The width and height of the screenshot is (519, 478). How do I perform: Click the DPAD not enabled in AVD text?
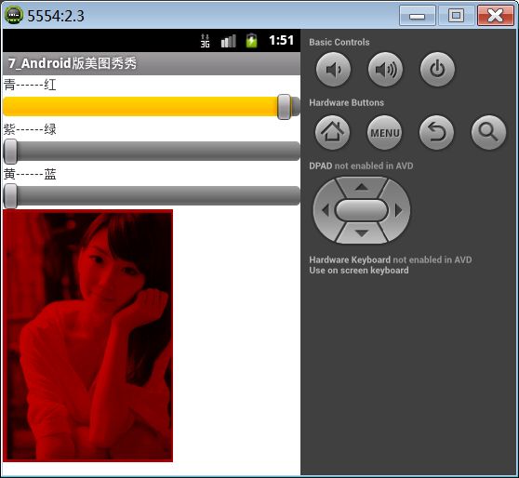361,166
